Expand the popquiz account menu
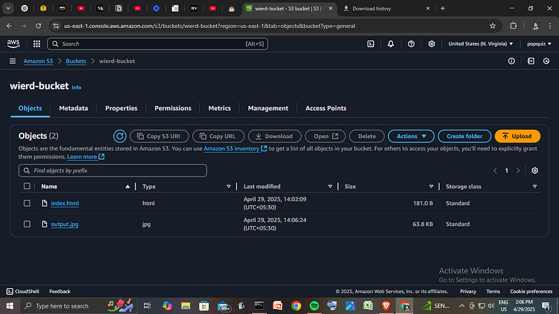 coord(539,44)
